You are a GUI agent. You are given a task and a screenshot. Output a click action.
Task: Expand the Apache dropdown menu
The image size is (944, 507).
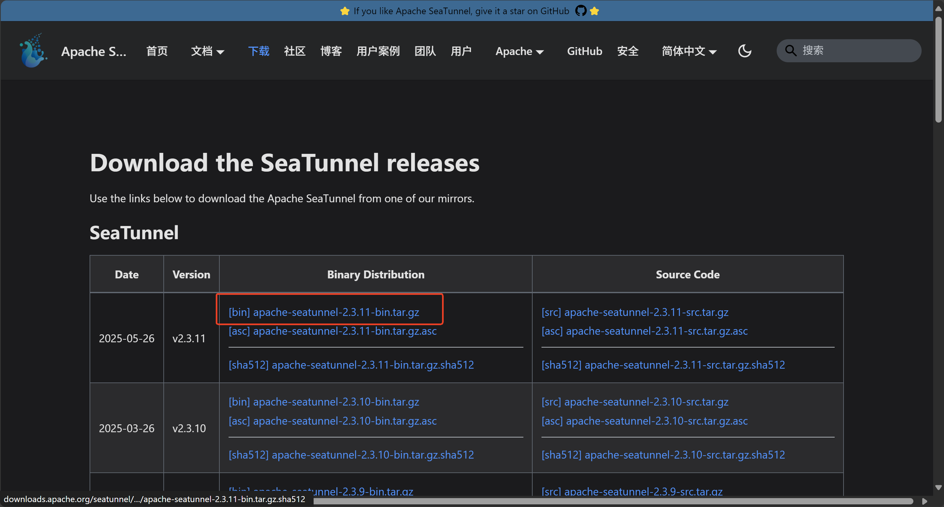(520, 51)
